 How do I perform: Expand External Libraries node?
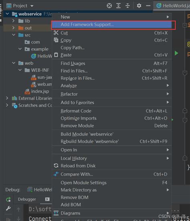[7, 98]
